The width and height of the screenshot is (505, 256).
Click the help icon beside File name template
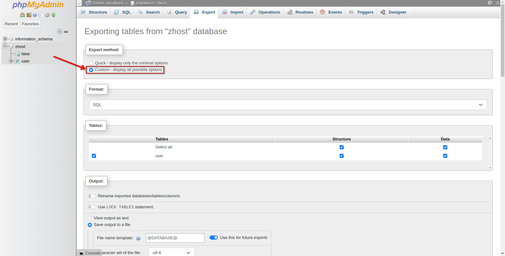(138, 238)
